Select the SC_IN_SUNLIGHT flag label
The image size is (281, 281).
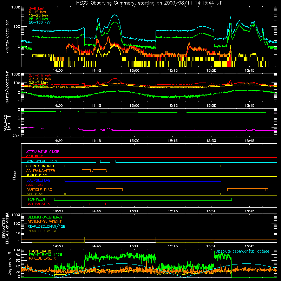(x=40, y=166)
